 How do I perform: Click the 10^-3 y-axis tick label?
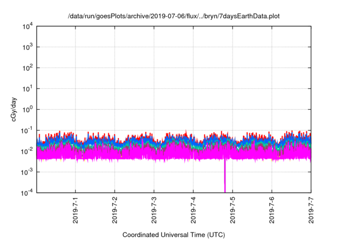[x=27, y=172]
